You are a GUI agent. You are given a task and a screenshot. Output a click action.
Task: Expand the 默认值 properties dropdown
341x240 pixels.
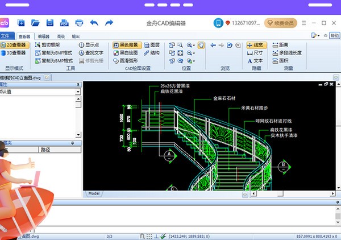click(x=78, y=91)
